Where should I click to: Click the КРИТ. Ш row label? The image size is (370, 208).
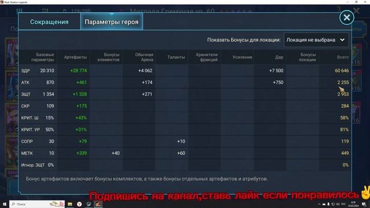29,118
